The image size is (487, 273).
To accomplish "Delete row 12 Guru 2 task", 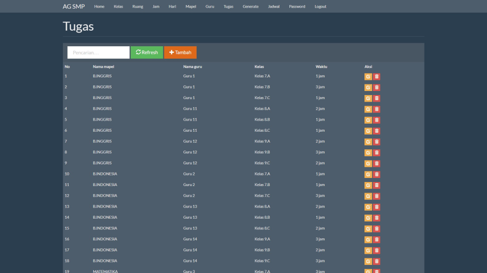I will click(x=377, y=196).
